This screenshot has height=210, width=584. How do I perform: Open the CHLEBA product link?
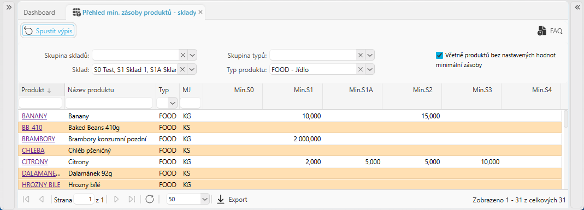[x=33, y=151]
